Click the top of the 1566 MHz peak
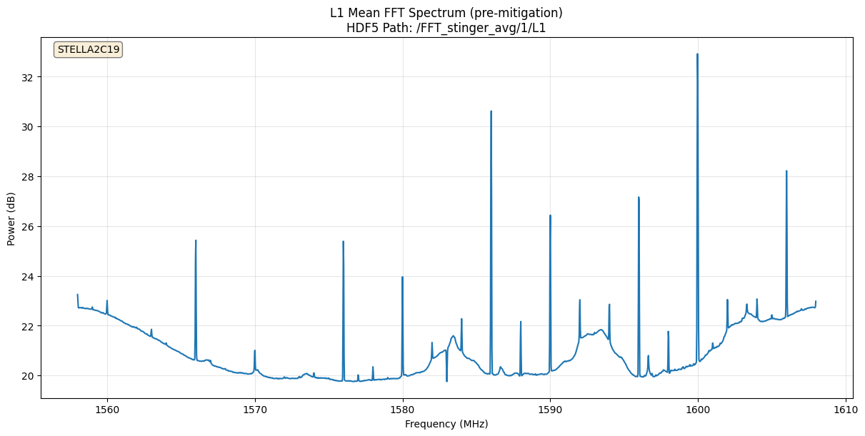This screenshot has width=865, height=436. [196, 241]
